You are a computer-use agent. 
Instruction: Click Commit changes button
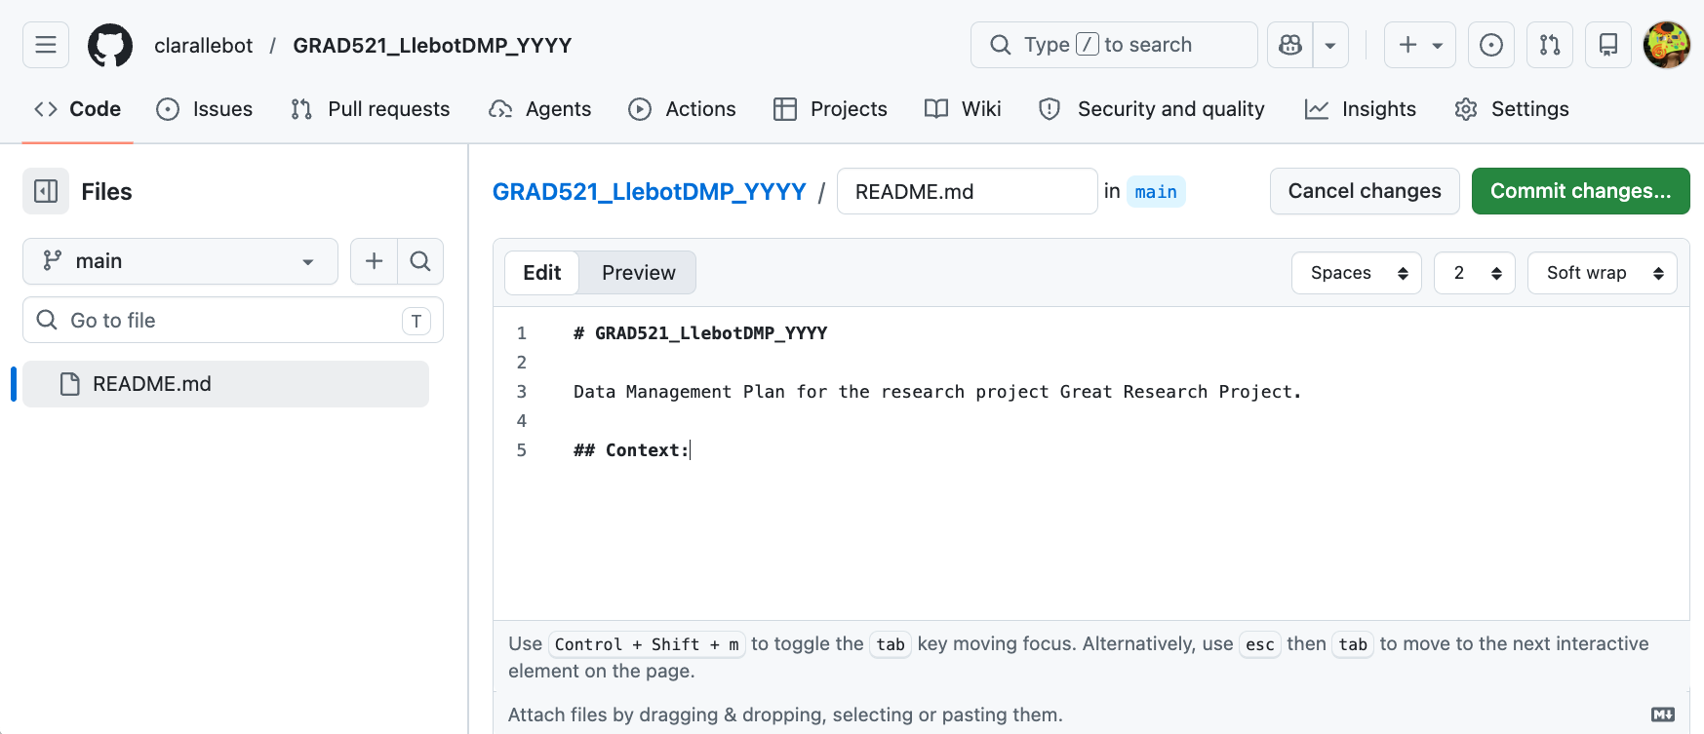click(1581, 191)
